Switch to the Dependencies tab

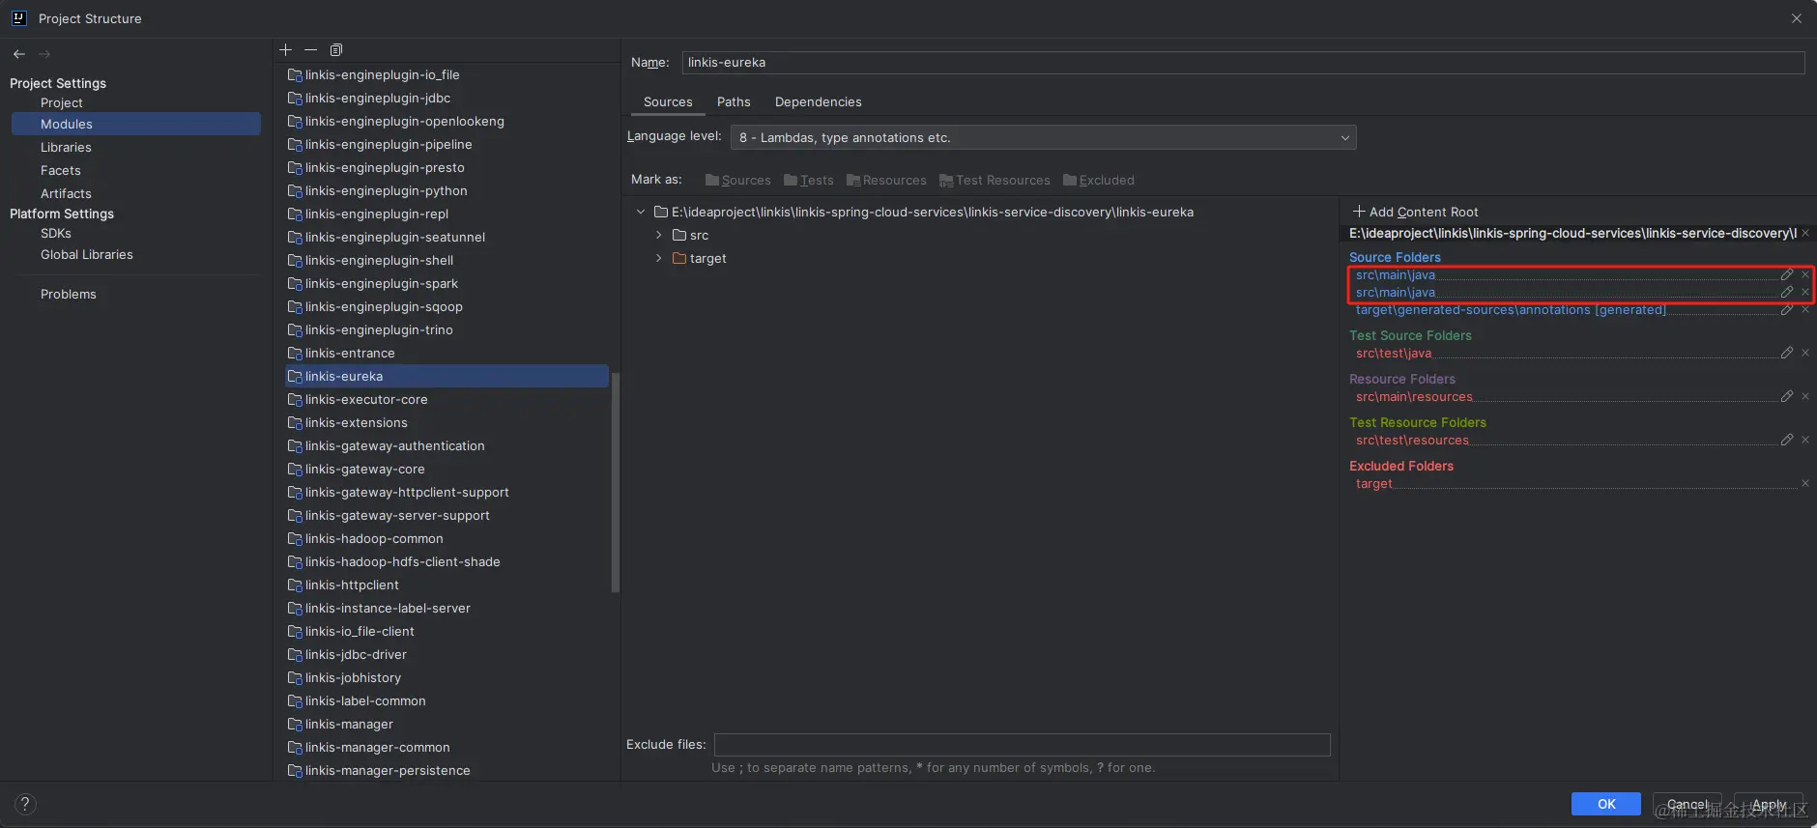(818, 101)
